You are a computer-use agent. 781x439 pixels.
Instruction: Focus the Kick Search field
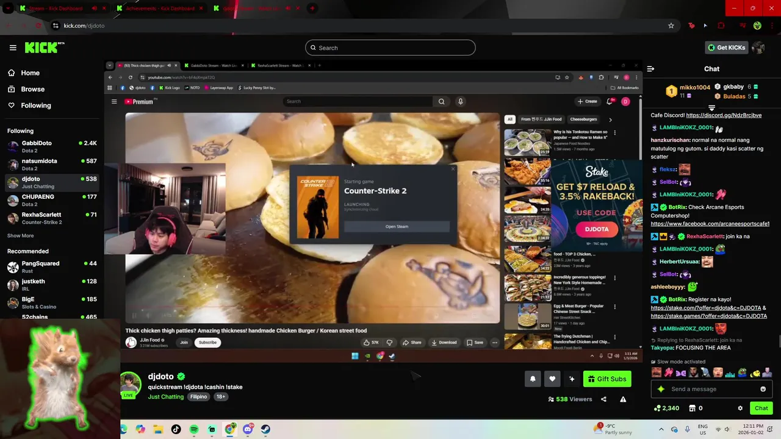[390, 48]
